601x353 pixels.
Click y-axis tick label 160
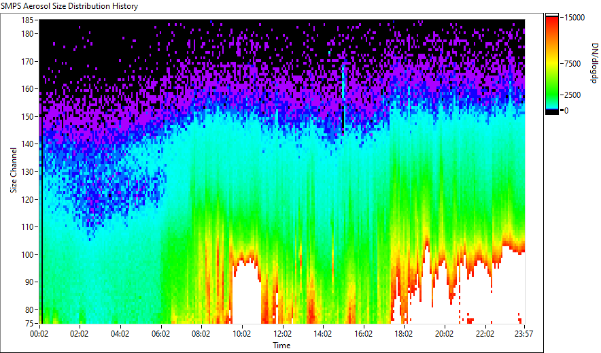(27, 88)
